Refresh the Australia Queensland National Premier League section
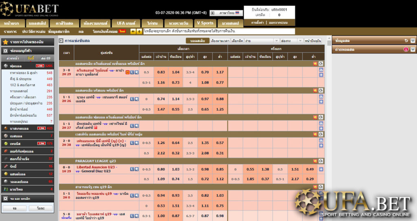The height and width of the screenshot is (221, 417). tap(321, 64)
